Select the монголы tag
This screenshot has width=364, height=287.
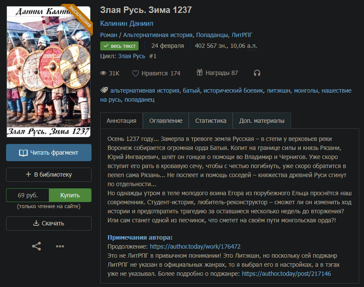coord(306,90)
